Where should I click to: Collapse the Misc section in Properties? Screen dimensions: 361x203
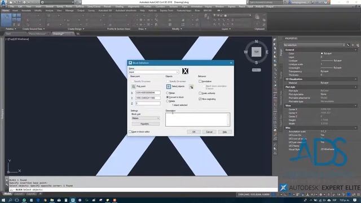pos(355,128)
